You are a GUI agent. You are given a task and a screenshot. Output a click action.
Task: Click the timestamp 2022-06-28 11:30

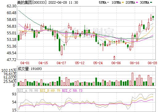[x=63, y=2]
